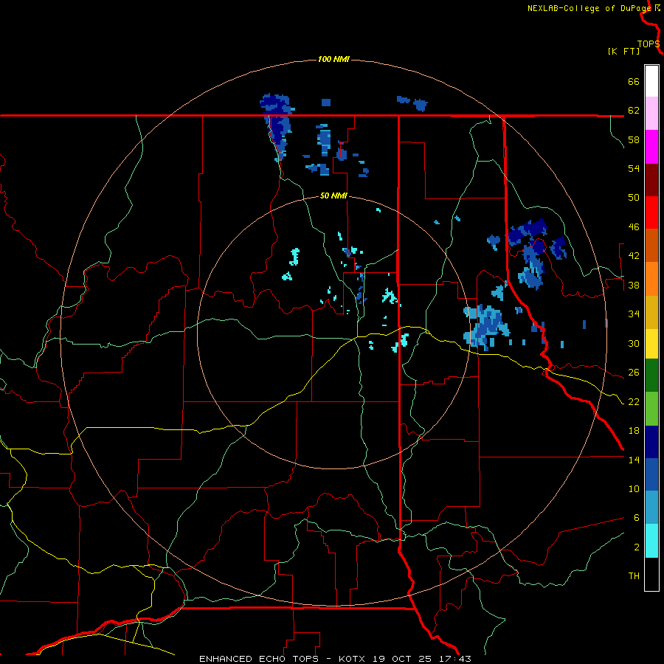Click the 19 OCT 25 date text

(402, 659)
